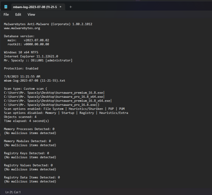Add a new tab with the plus icon
The height and width of the screenshot is (195, 212).
click(71, 7)
